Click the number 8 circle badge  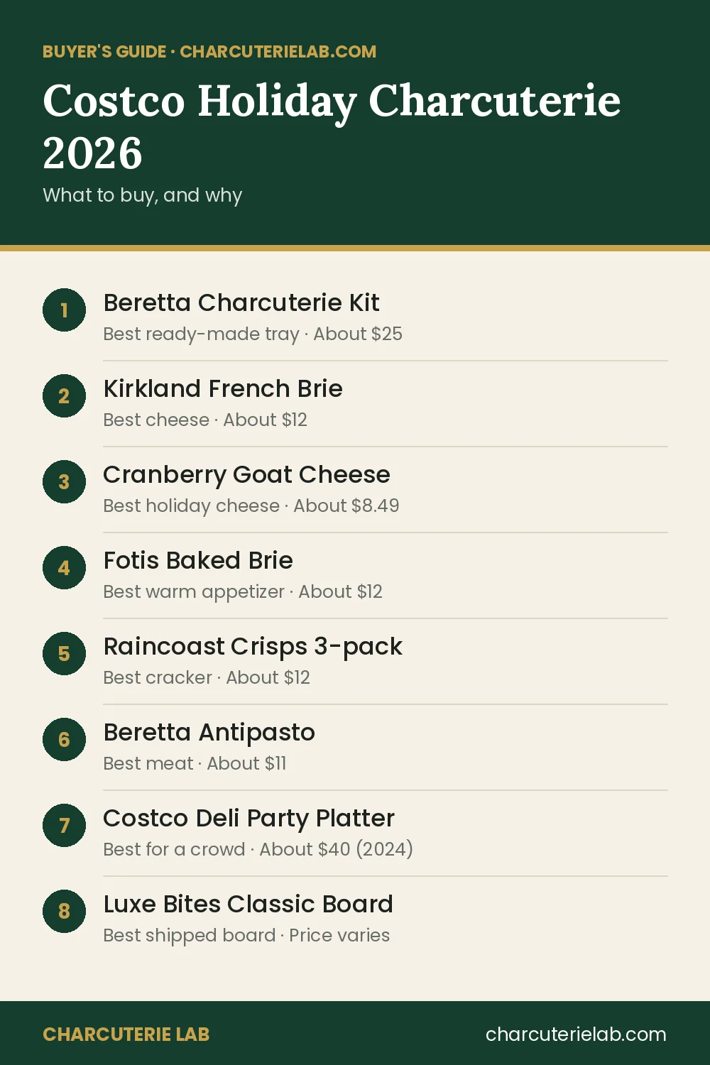coord(64,912)
